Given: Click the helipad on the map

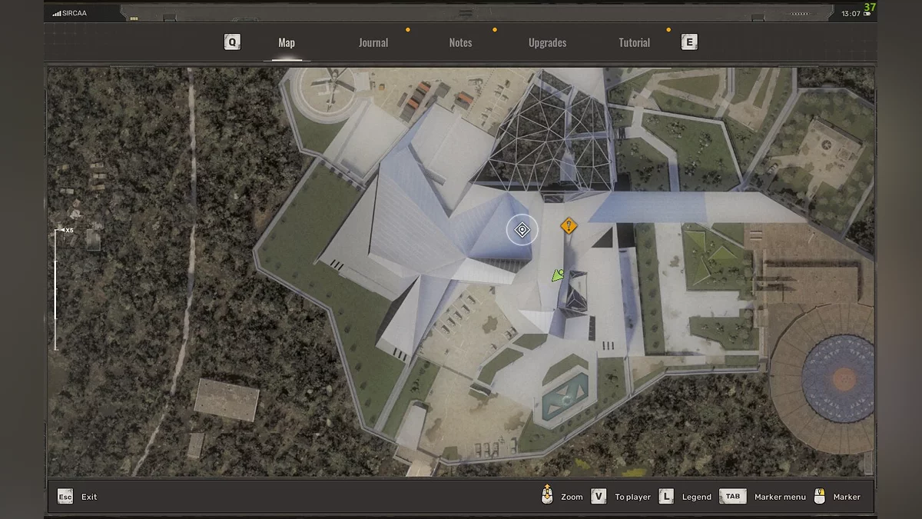Looking at the screenshot, I should (x=325, y=91).
